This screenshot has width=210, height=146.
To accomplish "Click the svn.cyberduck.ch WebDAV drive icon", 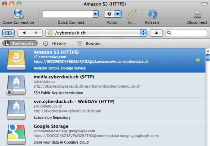I will point(16,110).
